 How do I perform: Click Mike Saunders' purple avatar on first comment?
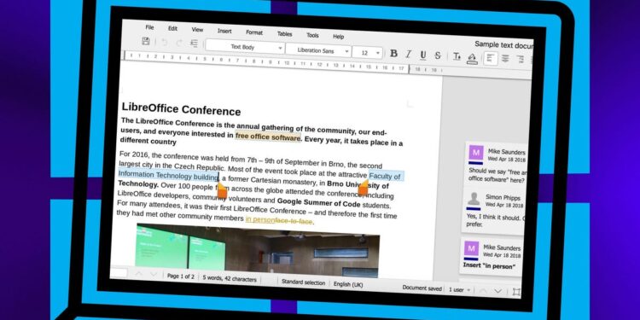click(476, 153)
